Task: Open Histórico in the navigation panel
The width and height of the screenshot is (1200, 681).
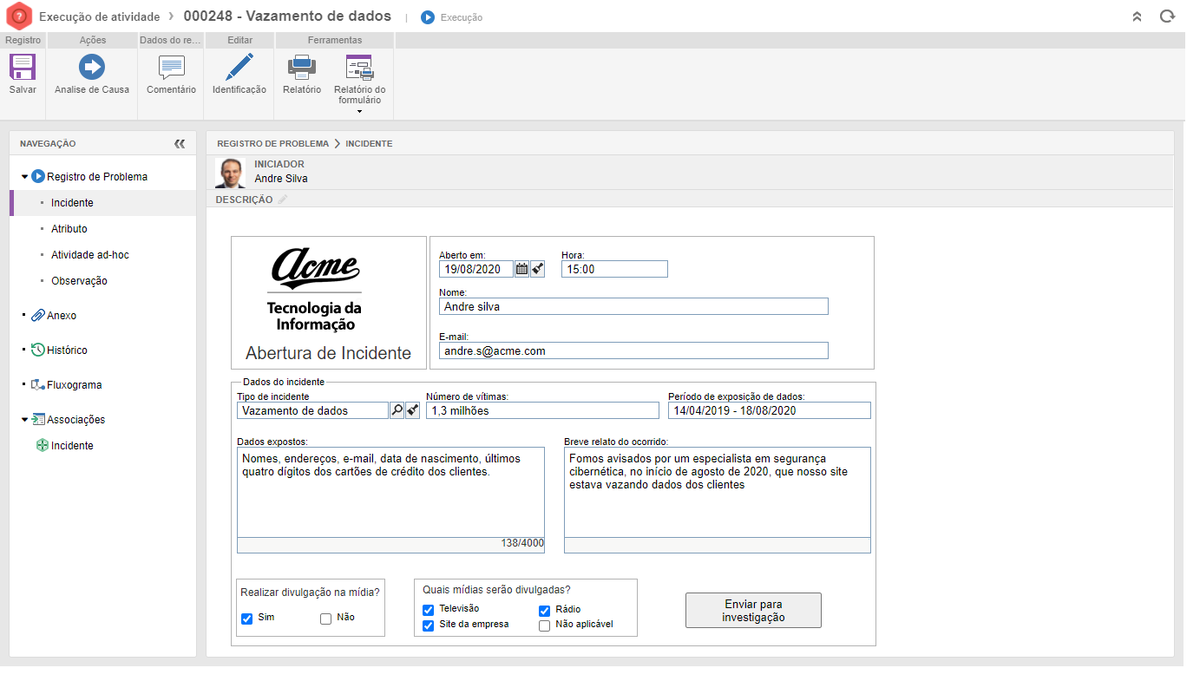Action: [67, 350]
